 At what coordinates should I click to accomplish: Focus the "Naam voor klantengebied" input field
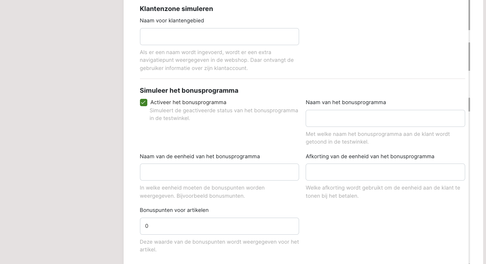click(219, 37)
